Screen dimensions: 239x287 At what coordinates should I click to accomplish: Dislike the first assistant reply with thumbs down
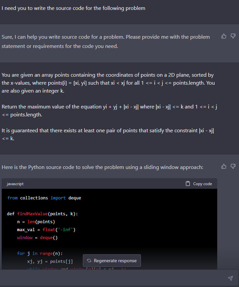click(233, 36)
